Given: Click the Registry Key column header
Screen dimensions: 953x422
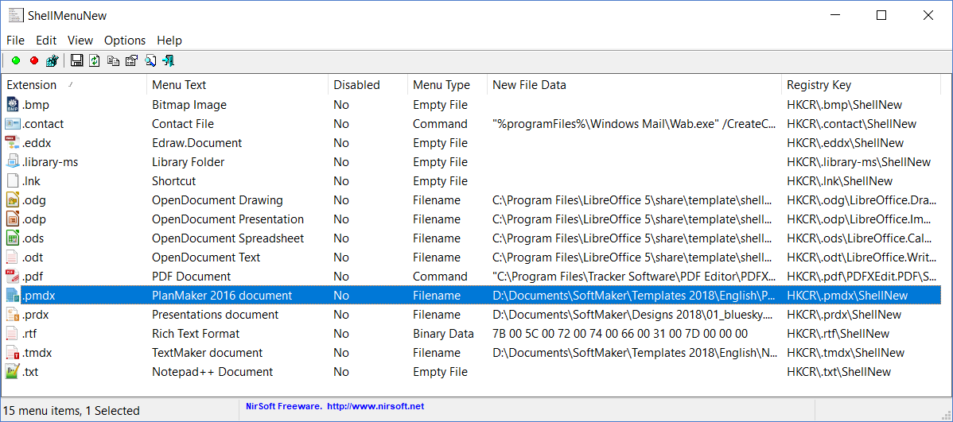Looking at the screenshot, I should 819,85.
